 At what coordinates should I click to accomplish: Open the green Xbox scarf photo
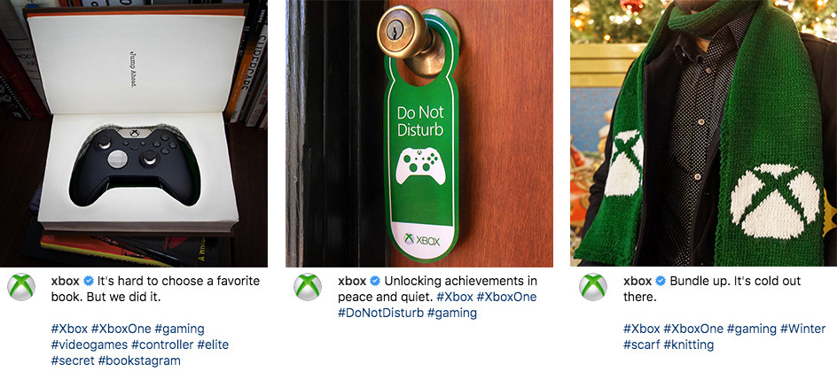pyautogui.click(x=703, y=133)
